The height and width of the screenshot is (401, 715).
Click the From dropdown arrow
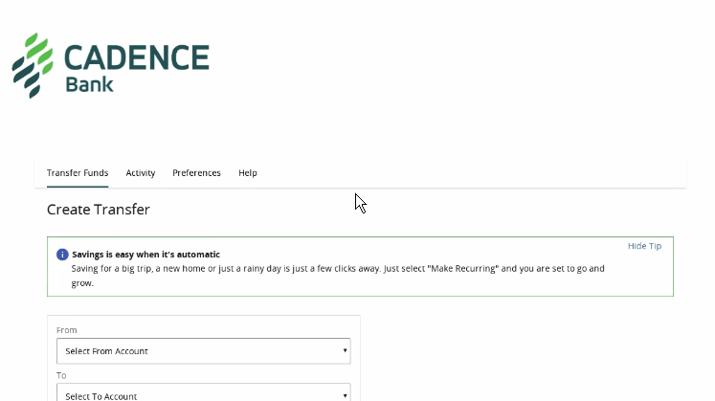click(x=345, y=350)
